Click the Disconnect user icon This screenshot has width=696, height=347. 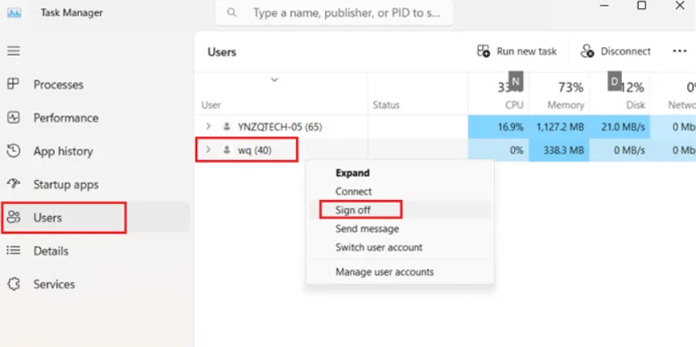click(x=587, y=51)
